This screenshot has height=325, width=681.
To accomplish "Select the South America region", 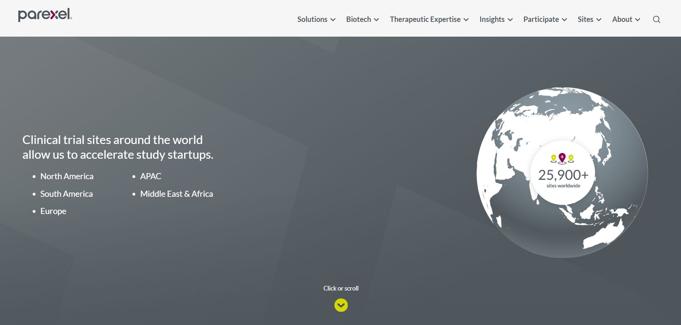I will pos(66,194).
